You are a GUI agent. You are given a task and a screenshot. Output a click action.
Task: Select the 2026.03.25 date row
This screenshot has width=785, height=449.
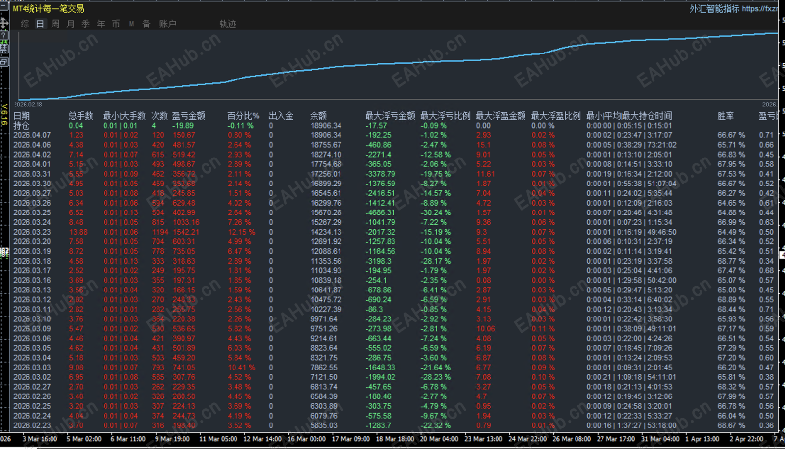pos(32,212)
